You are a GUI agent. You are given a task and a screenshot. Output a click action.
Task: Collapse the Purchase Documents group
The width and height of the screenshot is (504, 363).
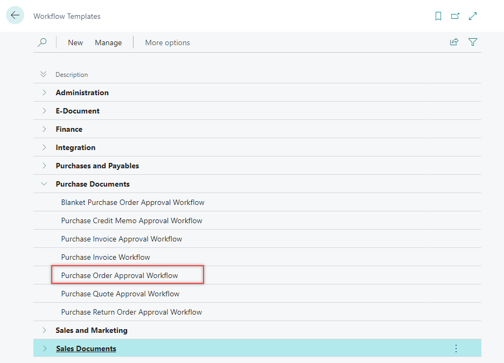(44, 184)
